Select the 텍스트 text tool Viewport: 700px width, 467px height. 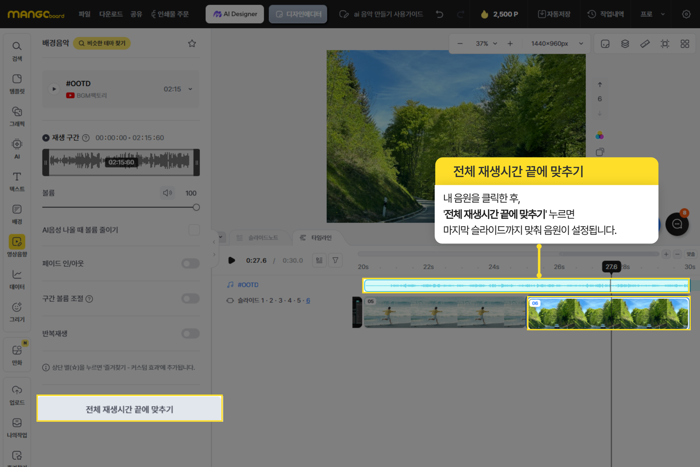pyautogui.click(x=17, y=181)
